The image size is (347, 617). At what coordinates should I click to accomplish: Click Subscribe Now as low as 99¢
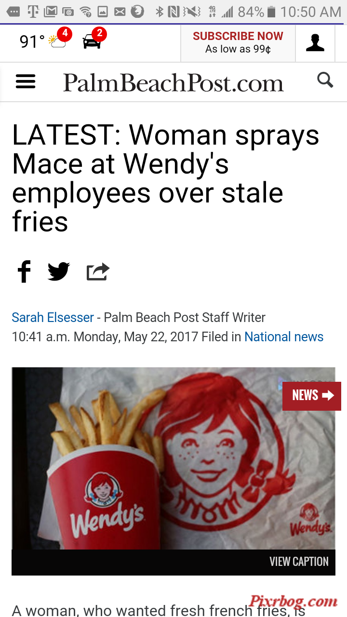click(x=238, y=43)
